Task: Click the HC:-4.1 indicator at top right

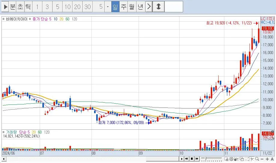Action: pyautogui.click(x=268, y=22)
